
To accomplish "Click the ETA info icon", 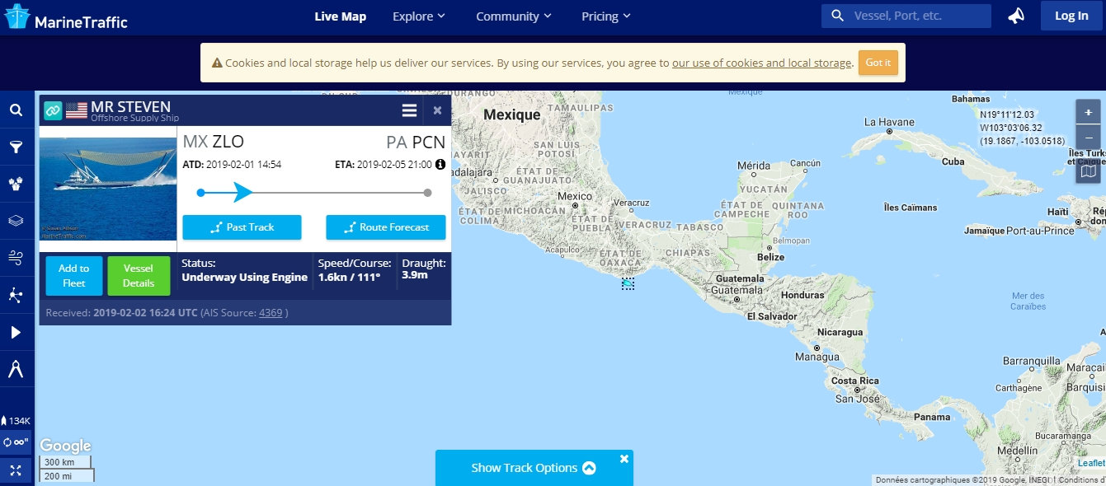I will point(440,164).
